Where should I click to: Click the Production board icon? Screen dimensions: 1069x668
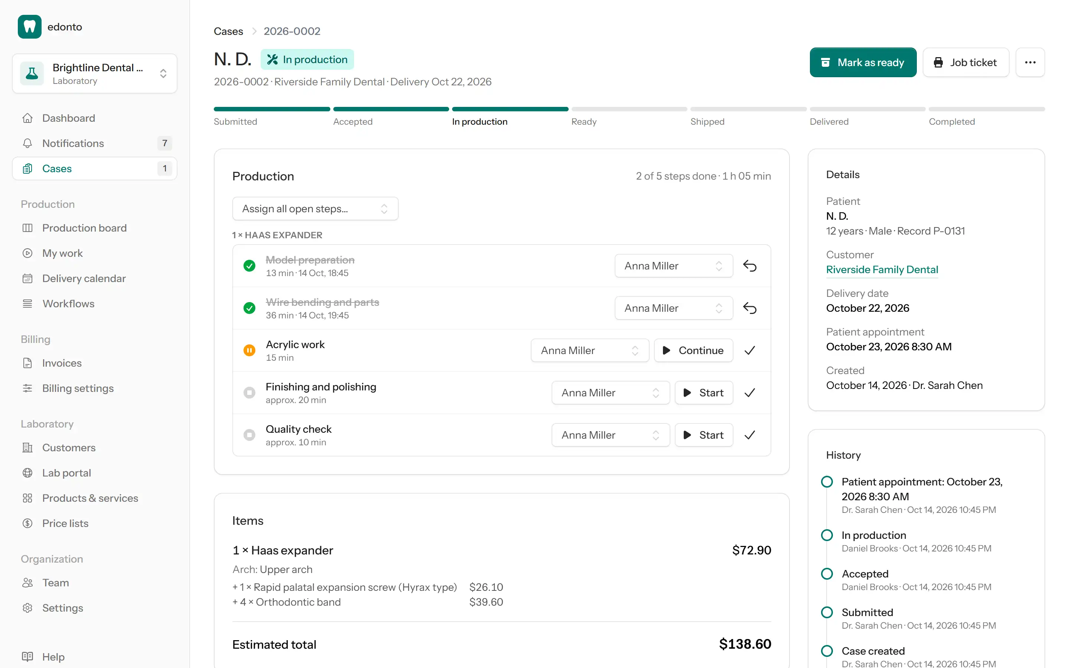27,228
